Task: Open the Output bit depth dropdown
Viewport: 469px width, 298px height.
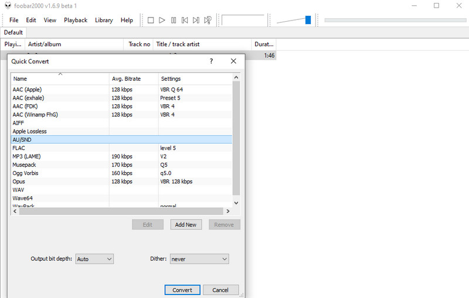Action: point(94,259)
